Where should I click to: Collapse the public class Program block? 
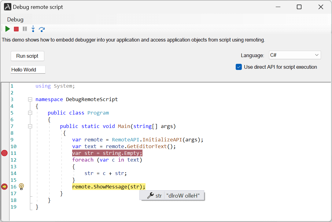pyautogui.click(x=30, y=113)
